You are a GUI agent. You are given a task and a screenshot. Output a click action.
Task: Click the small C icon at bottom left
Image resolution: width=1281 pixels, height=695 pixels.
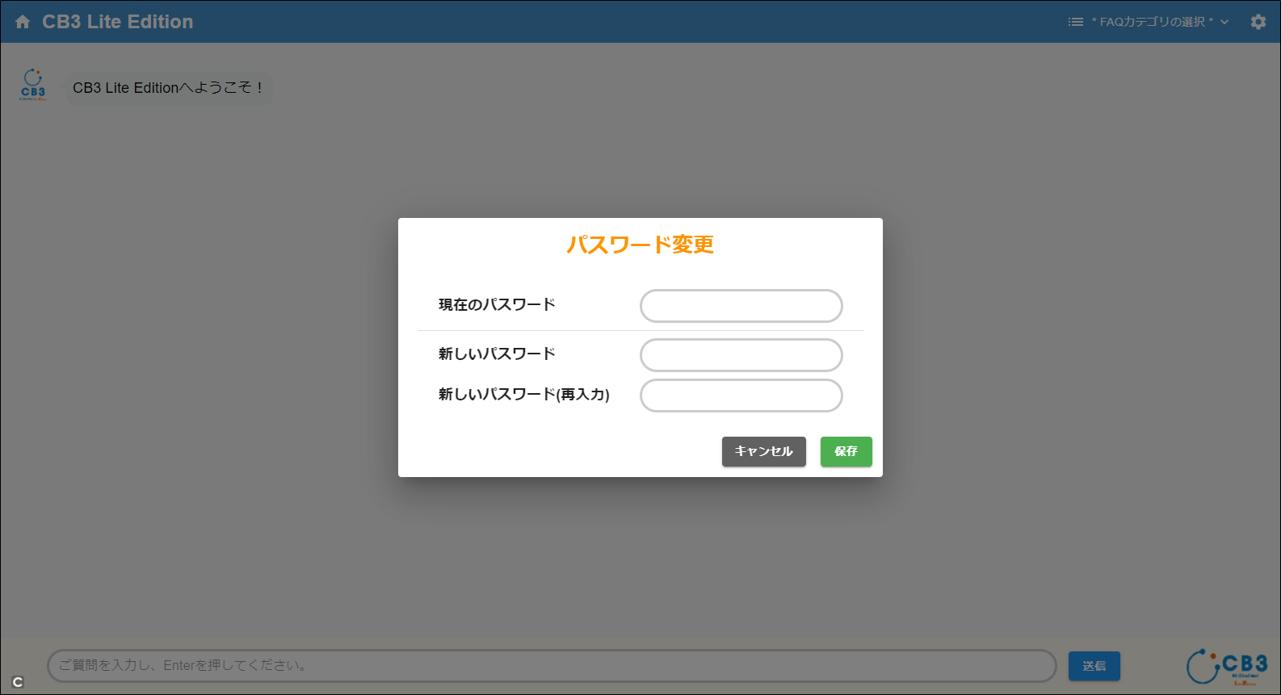pyautogui.click(x=18, y=682)
